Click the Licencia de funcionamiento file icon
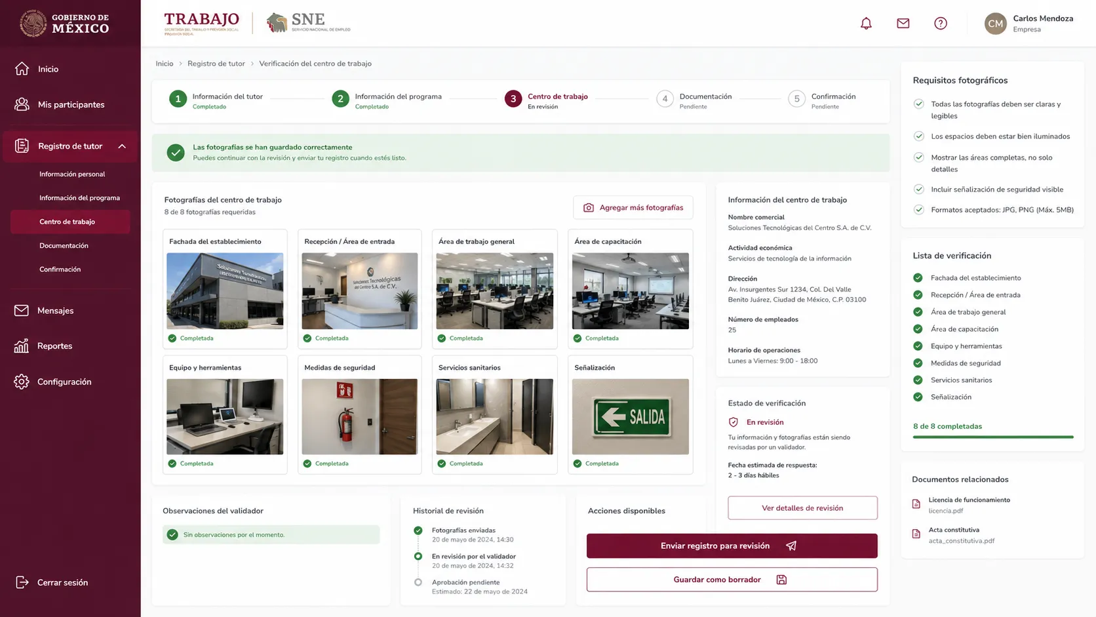This screenshot has width=1096, height=617. click(916, 504)
